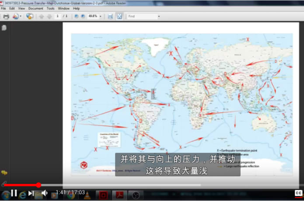
Task: Click the Countries of the World legend inset
Action: [x=109, y=140]
